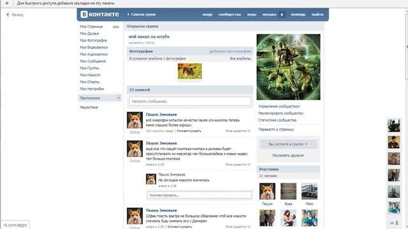
Task: Click добавить фотографии link
Action: click(230, 52)
